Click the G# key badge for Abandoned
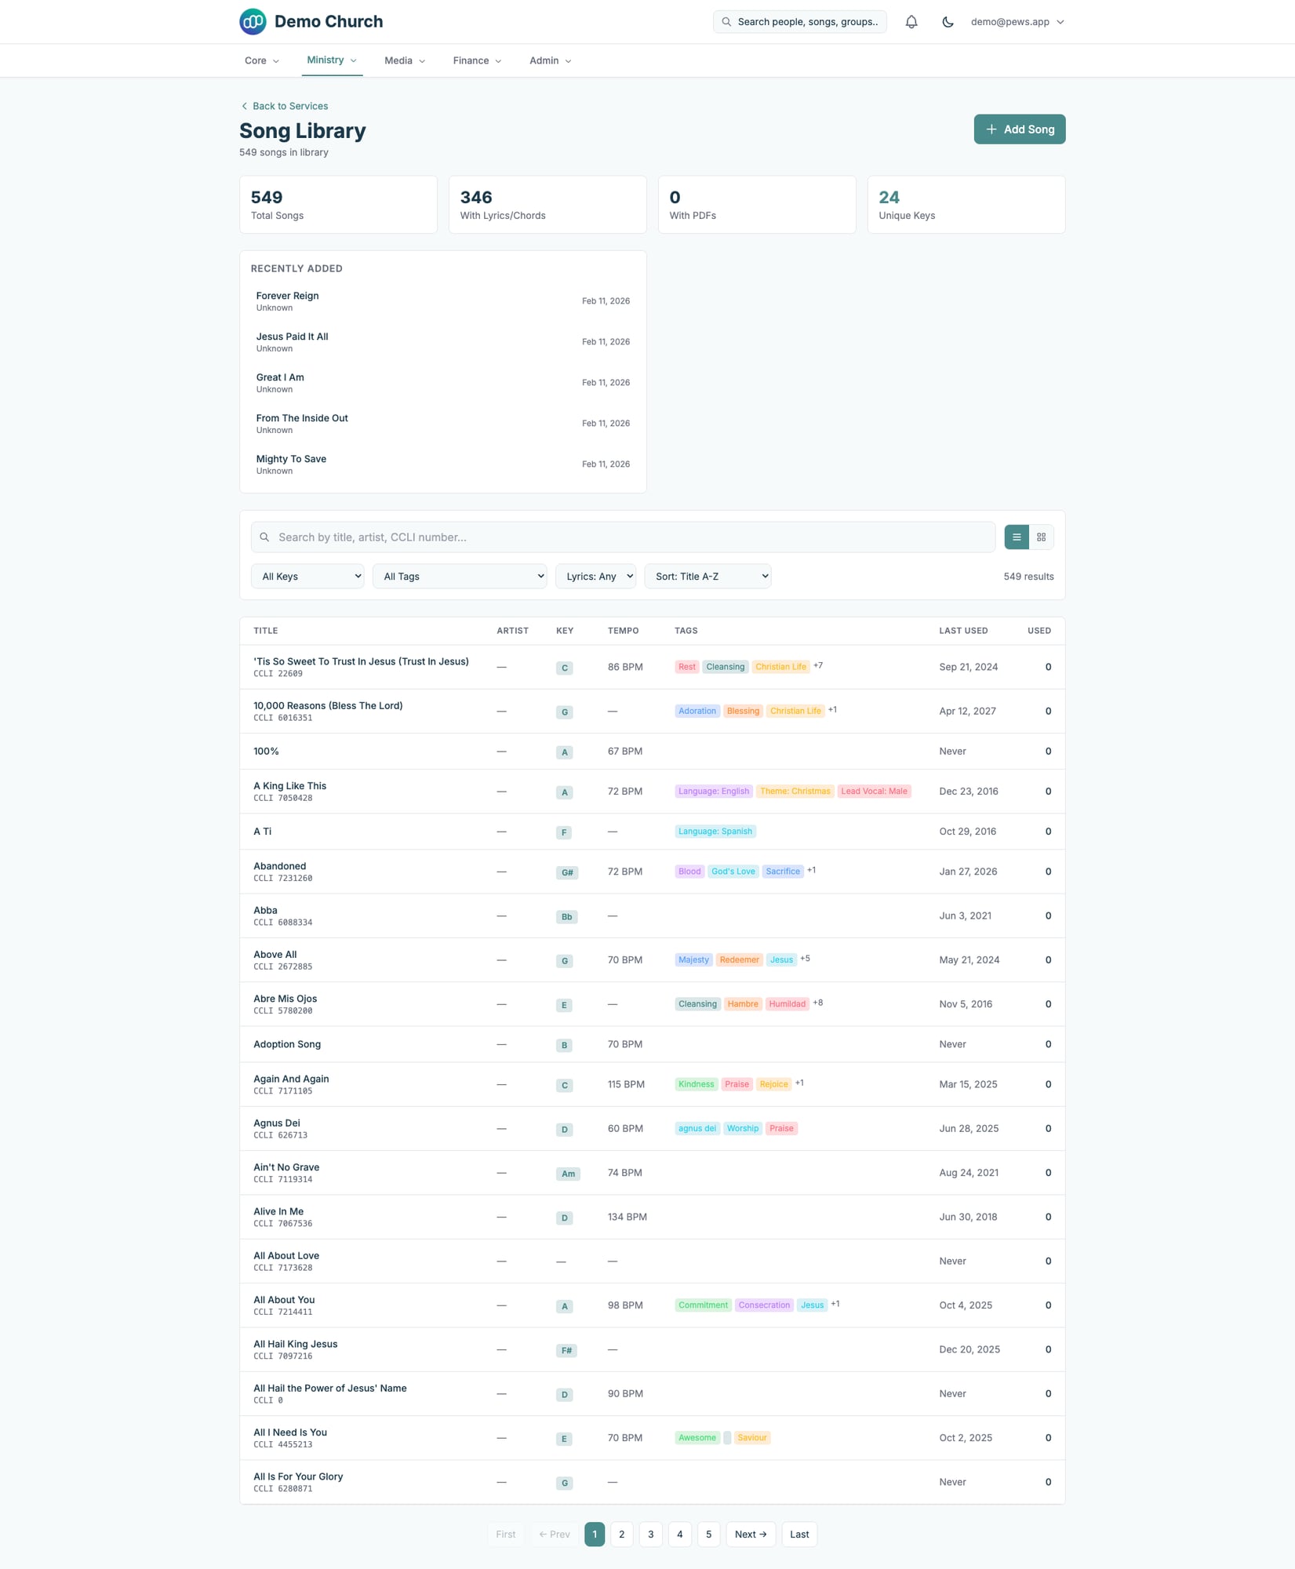The width and height of the screenshot is (1295, 1569). [x=567, y=872]
